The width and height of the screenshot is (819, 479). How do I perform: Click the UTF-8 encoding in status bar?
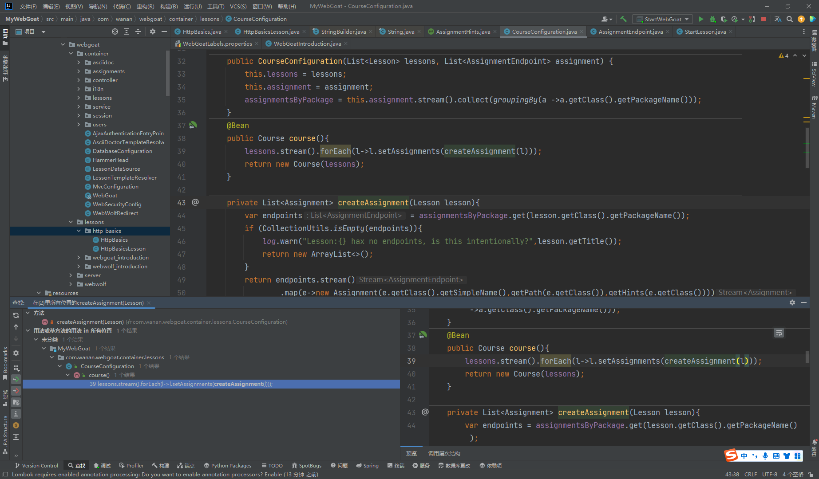click(x=770, y=474)
